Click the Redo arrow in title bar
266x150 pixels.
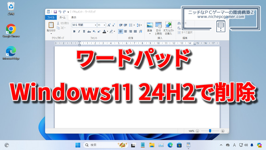64,12
